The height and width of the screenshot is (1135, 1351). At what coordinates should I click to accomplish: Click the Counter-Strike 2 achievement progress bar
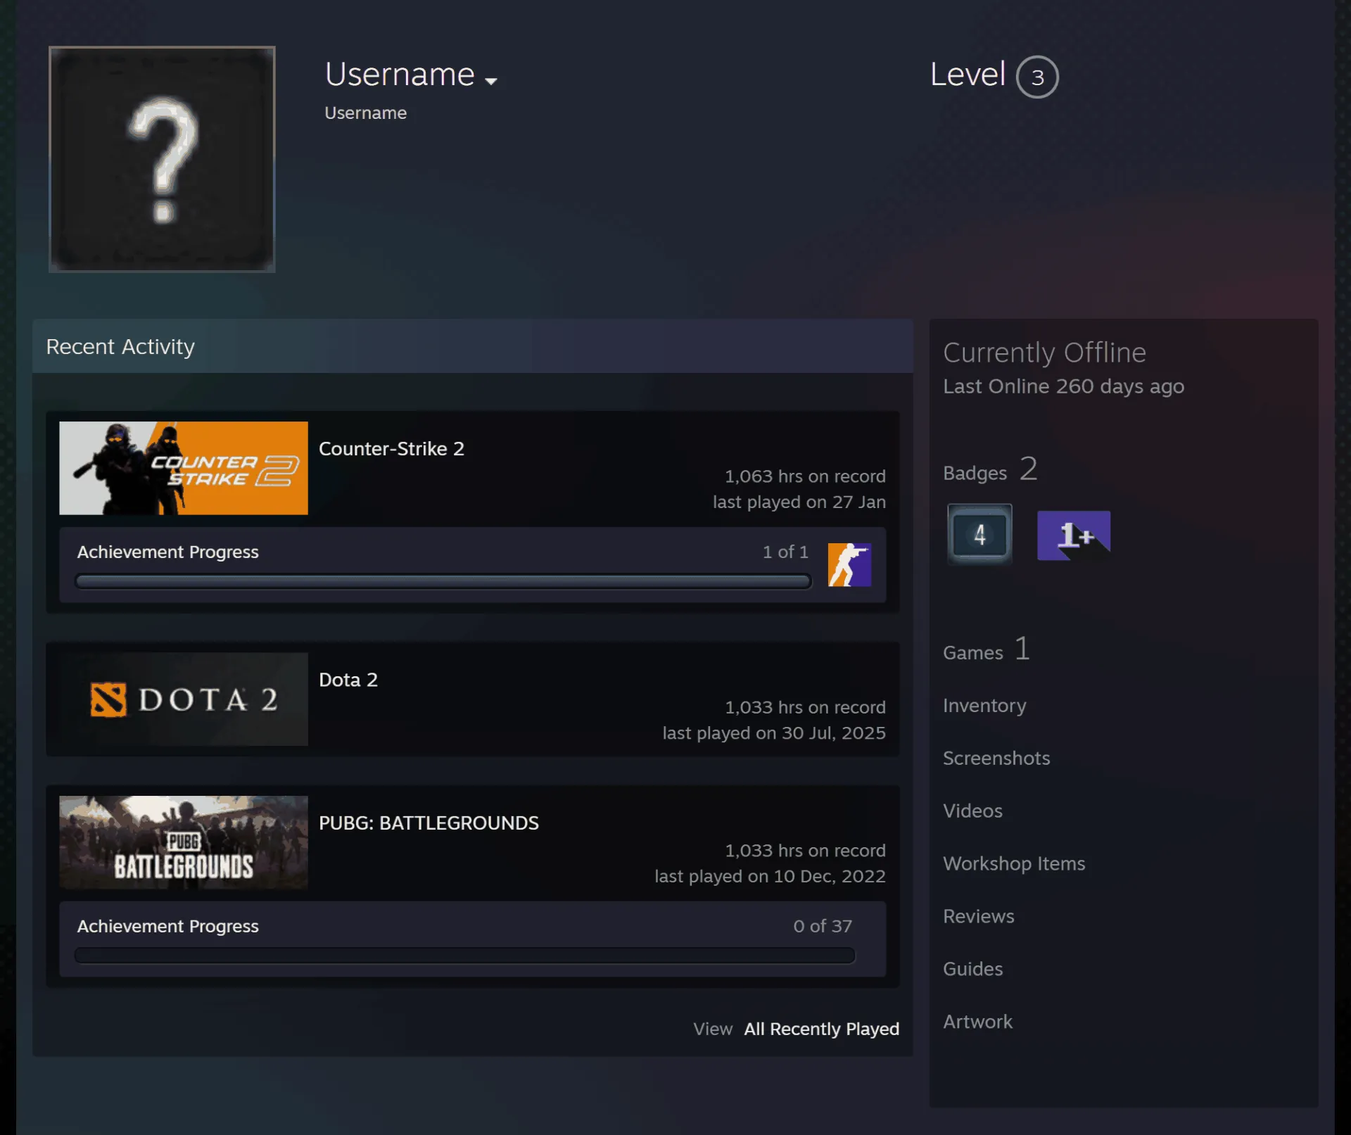point(443,581)
